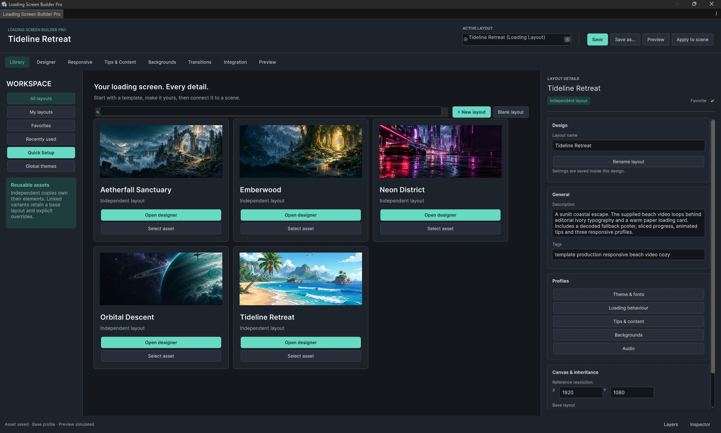Filter workspace by Favorites
Image resolution: width=721 pixels, height=433 pixels.
(41, 126)
